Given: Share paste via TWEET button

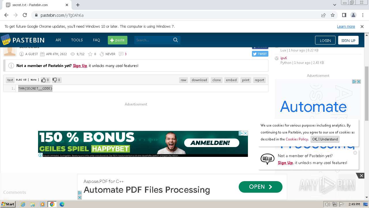Looking at the screenshot, I should click(260, 54).
